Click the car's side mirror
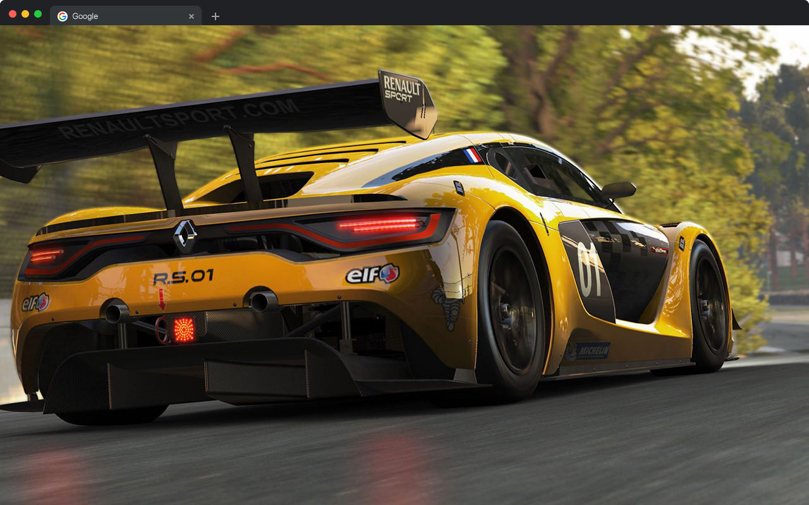Screen dimensions: 809x505 click(618, 190)
